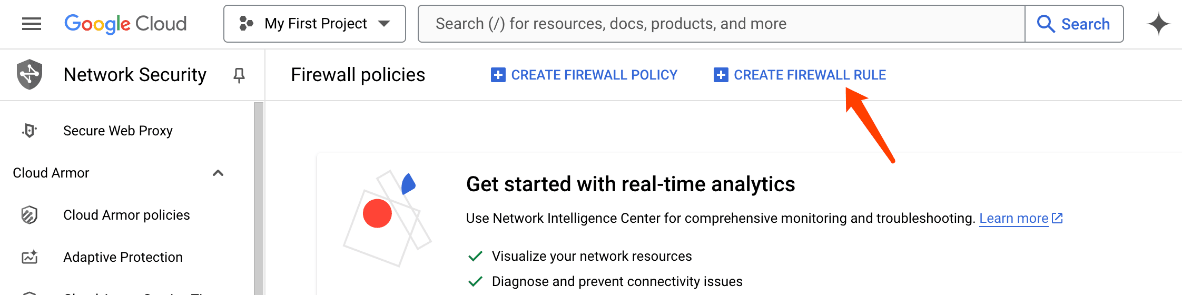The image size is (1182, 295).
Task: Open the Gemini sparkle assistant icon
Action: tap(1158, 24)
